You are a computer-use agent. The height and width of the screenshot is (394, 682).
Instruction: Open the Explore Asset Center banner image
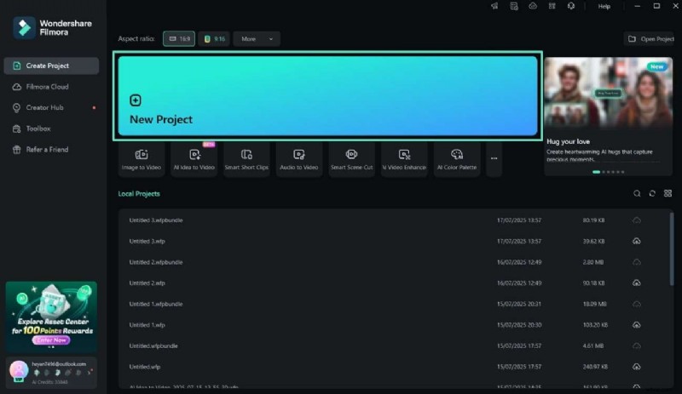51,317
